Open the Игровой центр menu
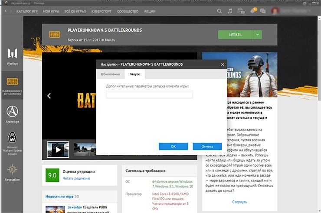The height and width of the screenshot is (213, 321). click(20, 3)
